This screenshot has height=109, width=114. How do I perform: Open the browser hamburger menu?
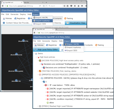pyautogui.click(x=86, y=6)
